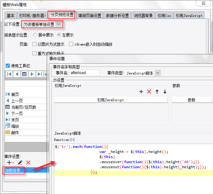Screen dimensions: 213x194
Task: Delete the selected event with red X
Action: (x=28, y=163)
